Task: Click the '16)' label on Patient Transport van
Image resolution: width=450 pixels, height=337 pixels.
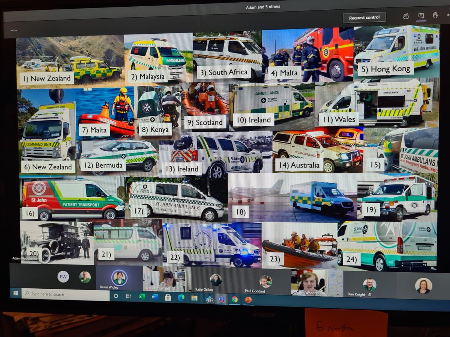Action: coord(30,213)
